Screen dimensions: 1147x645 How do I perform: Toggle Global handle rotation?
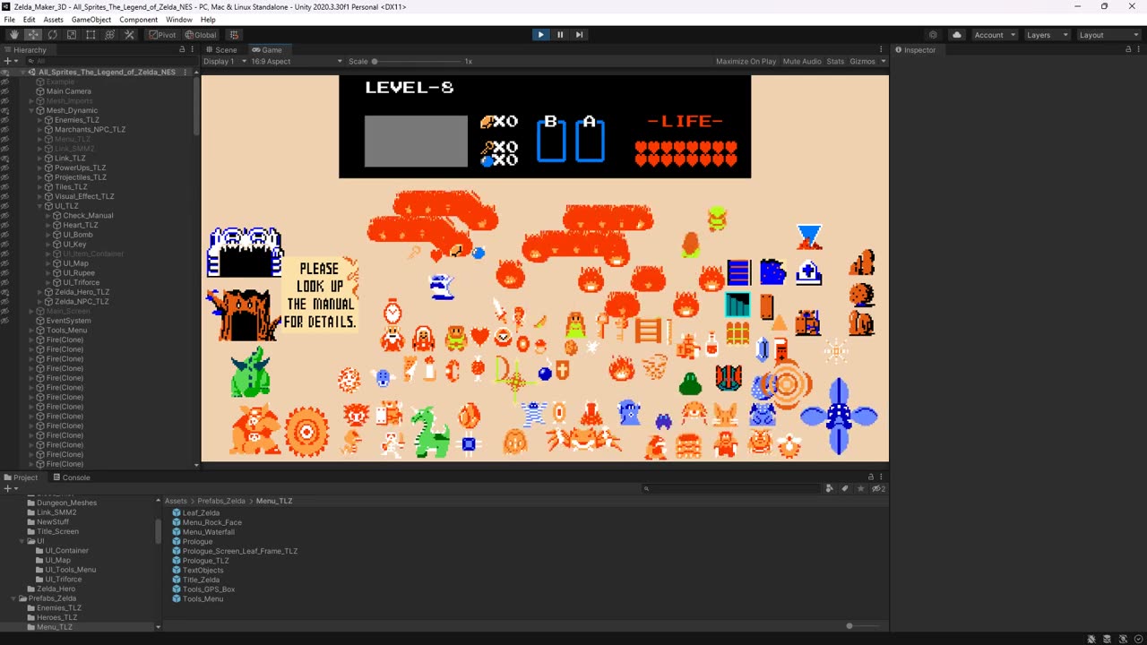click(x=200, y=35)
